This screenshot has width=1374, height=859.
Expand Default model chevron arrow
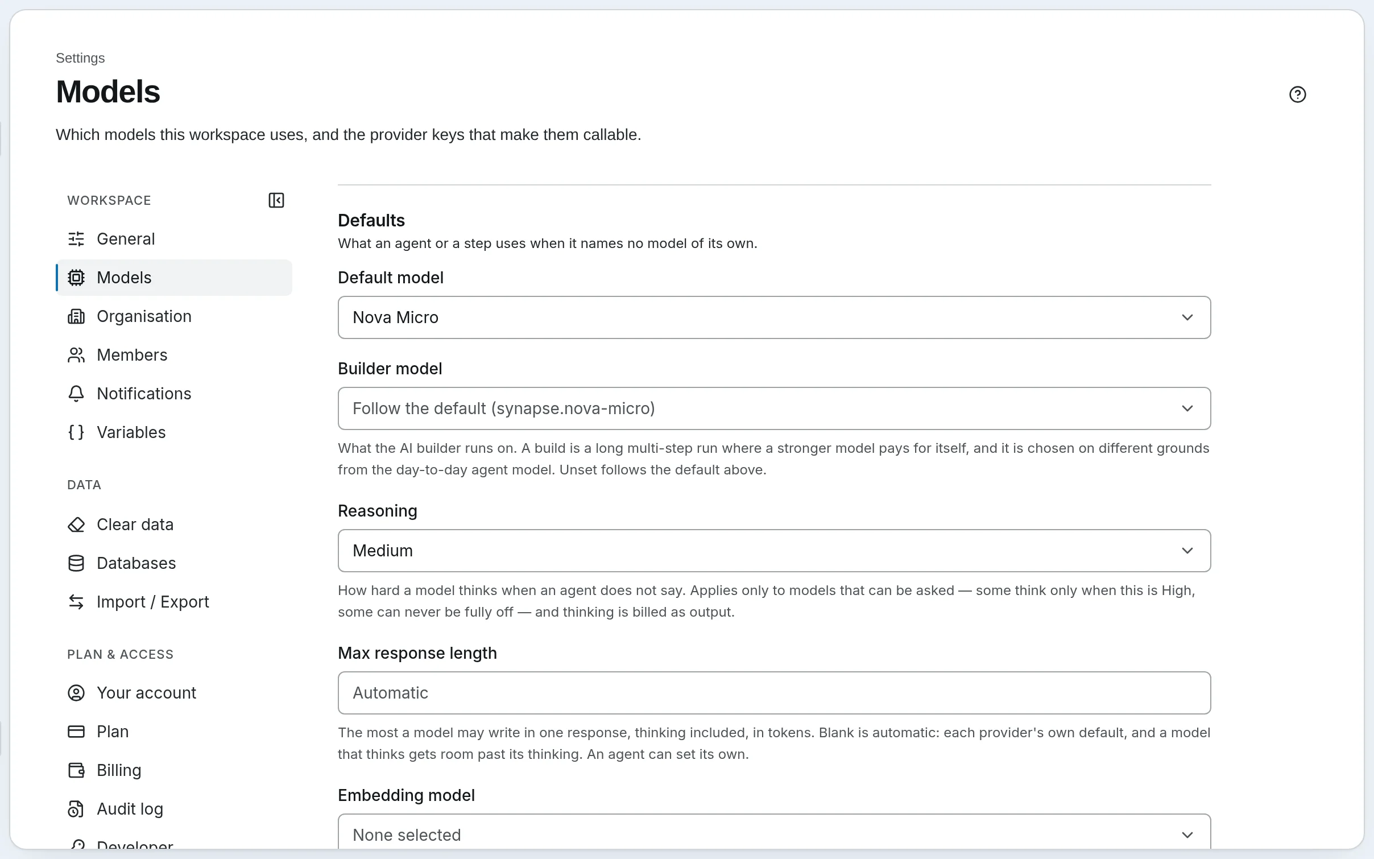[1187, 317]
